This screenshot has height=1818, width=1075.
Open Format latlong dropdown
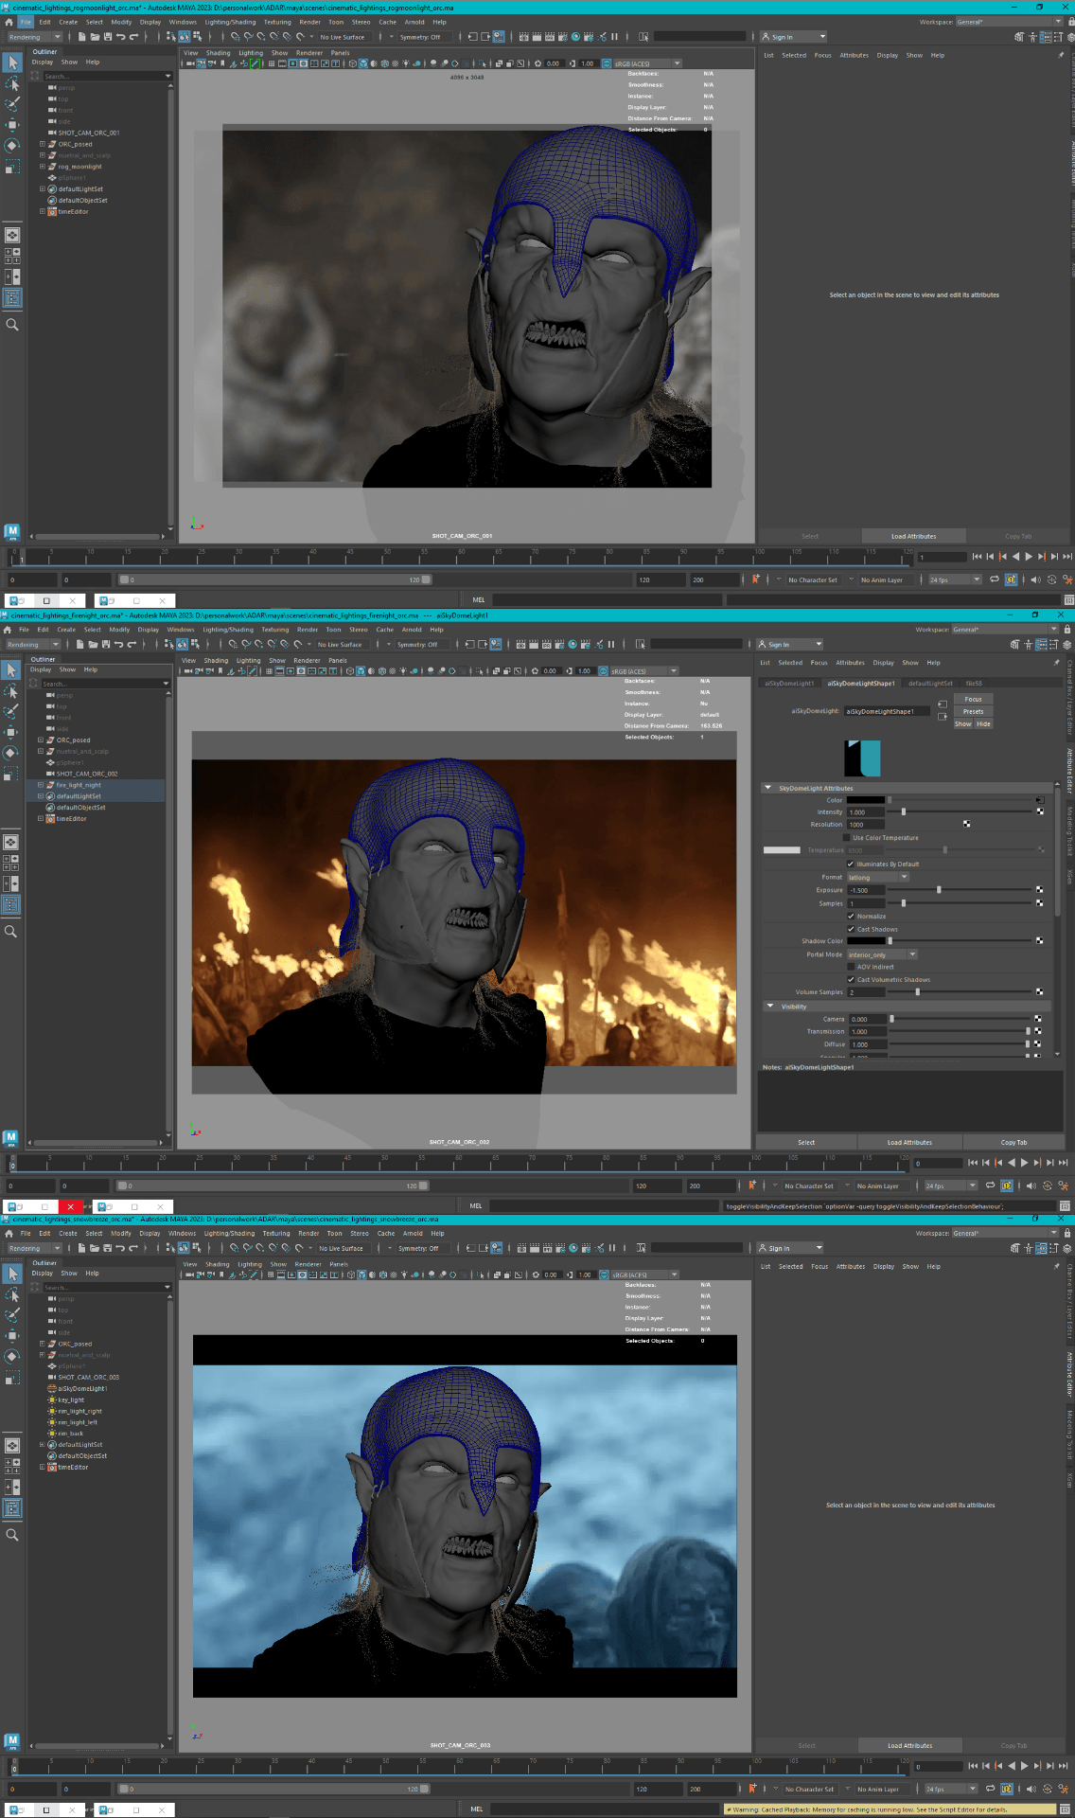878,878
